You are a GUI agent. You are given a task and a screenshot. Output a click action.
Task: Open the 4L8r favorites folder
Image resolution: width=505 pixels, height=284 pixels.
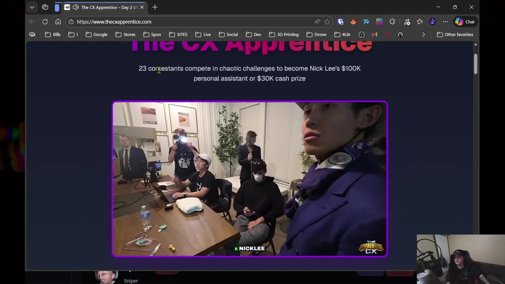342,34
